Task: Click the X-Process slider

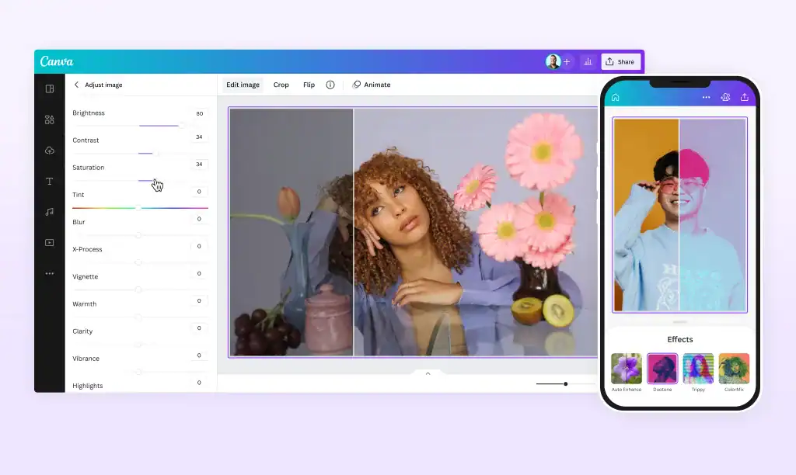Action: pos(140,262)
